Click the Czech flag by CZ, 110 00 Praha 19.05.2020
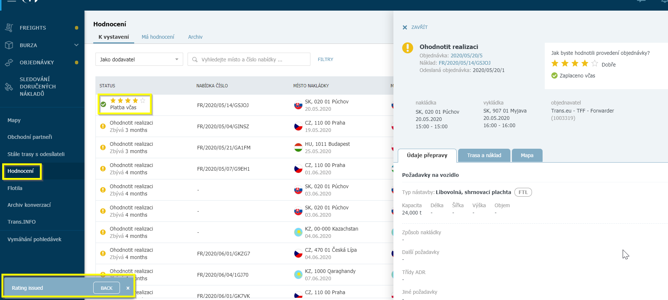 pyautogui.click(x=298, y=126)
